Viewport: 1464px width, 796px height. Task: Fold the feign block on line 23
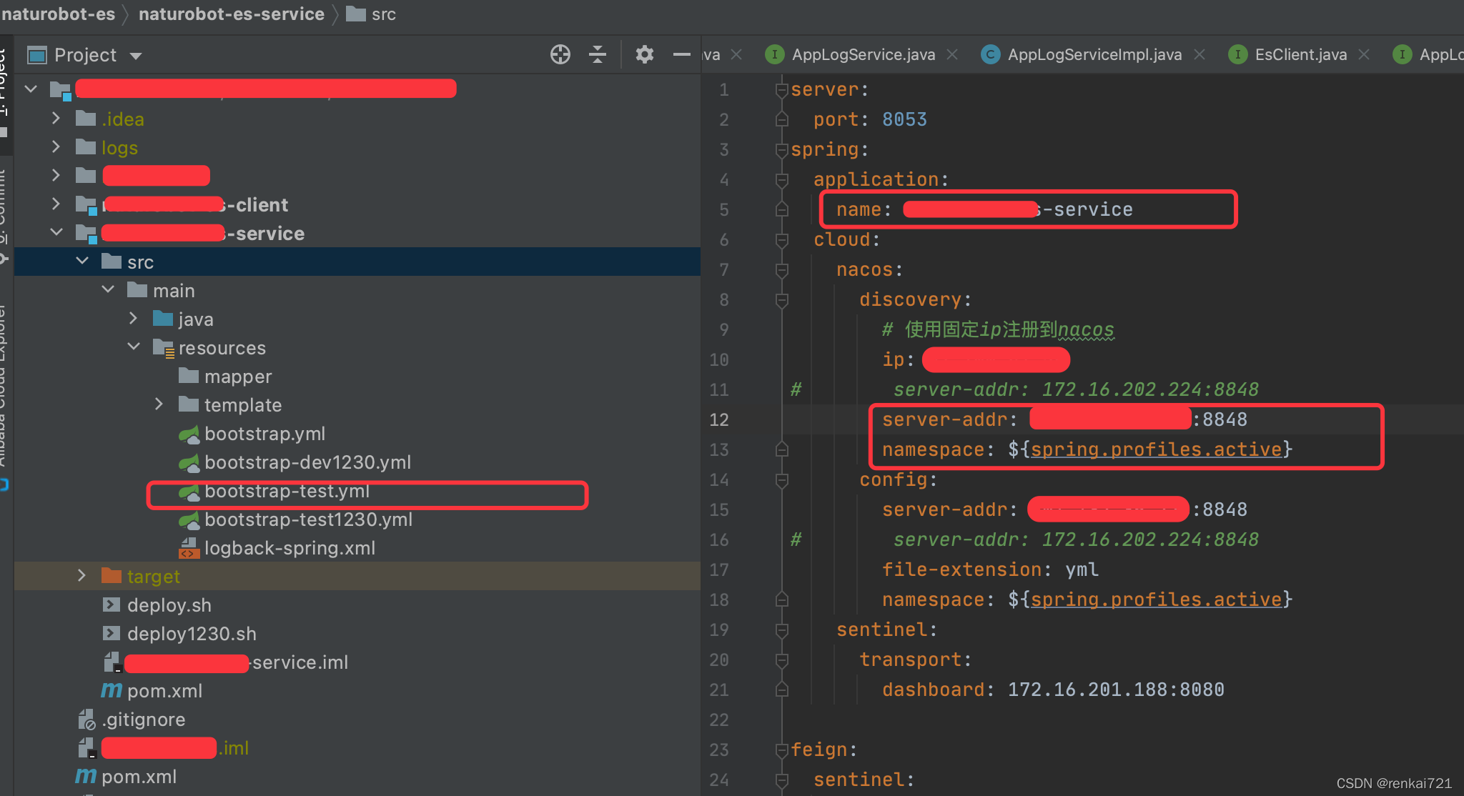[x=781, y=750]
